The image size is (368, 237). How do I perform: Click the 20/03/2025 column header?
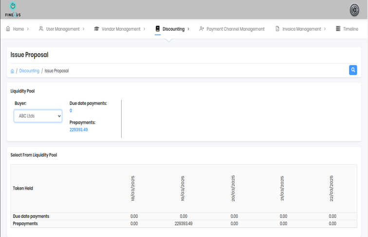click(233, 188)
